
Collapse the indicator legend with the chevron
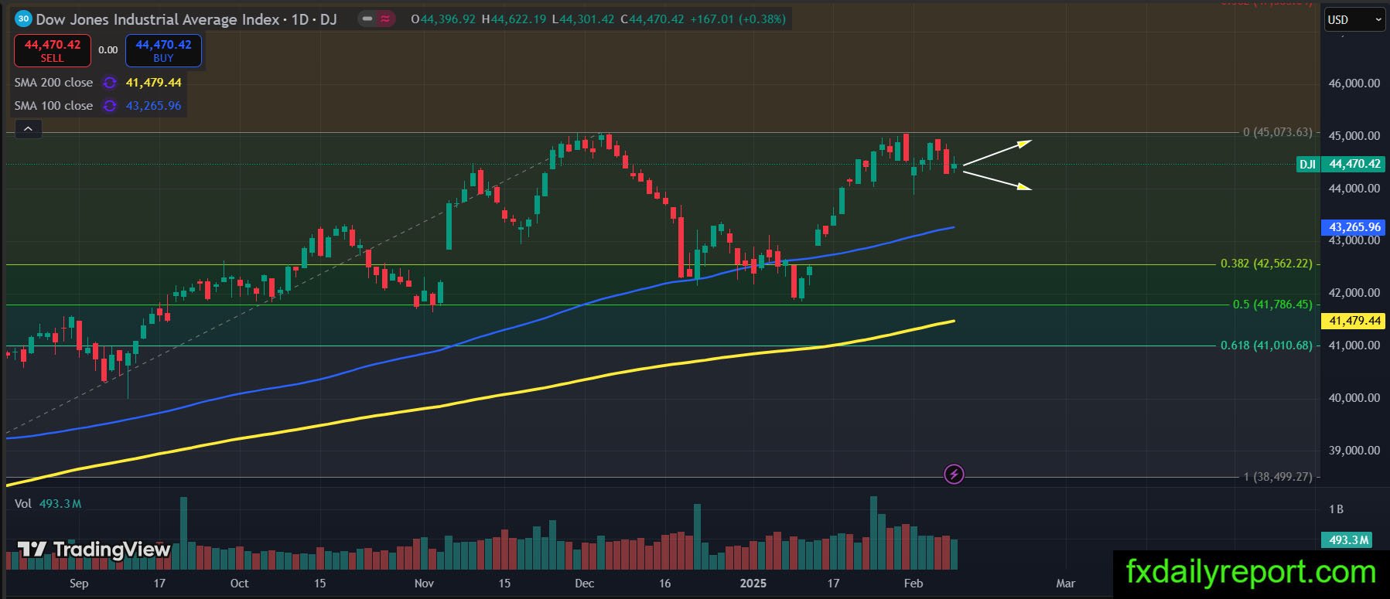(x=28, y=129)
